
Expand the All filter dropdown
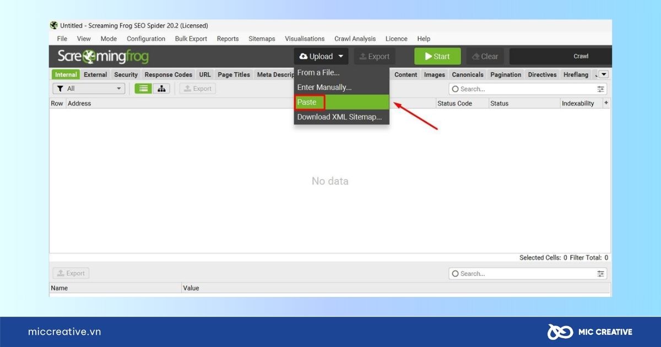click(89, 89)
